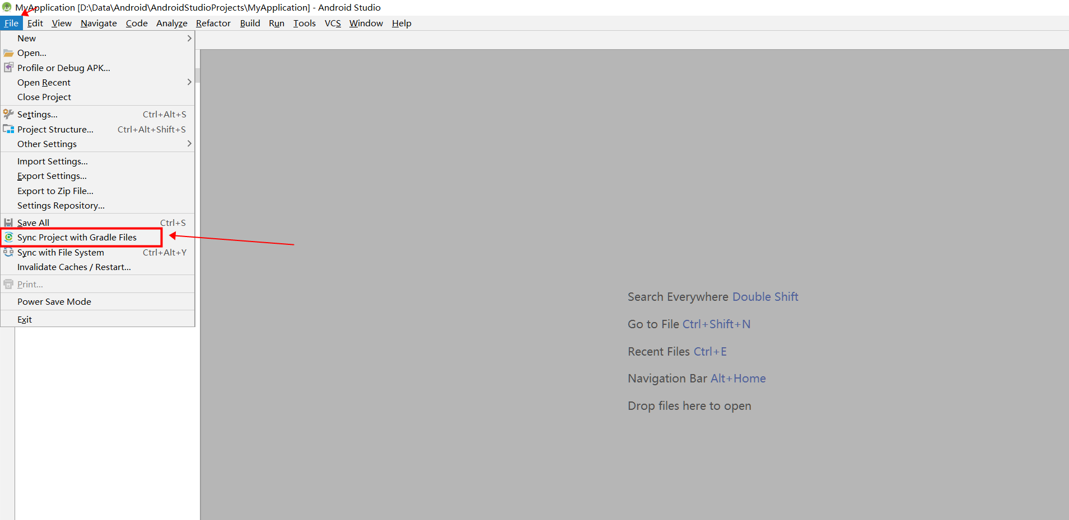Open the Analyze menu
This screenshot has height=520, width=1069.
point(172,23)
